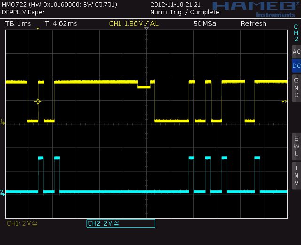Click the DF9PL V.Esper label
Screen dimensions: 301x245
pos(23,12)
